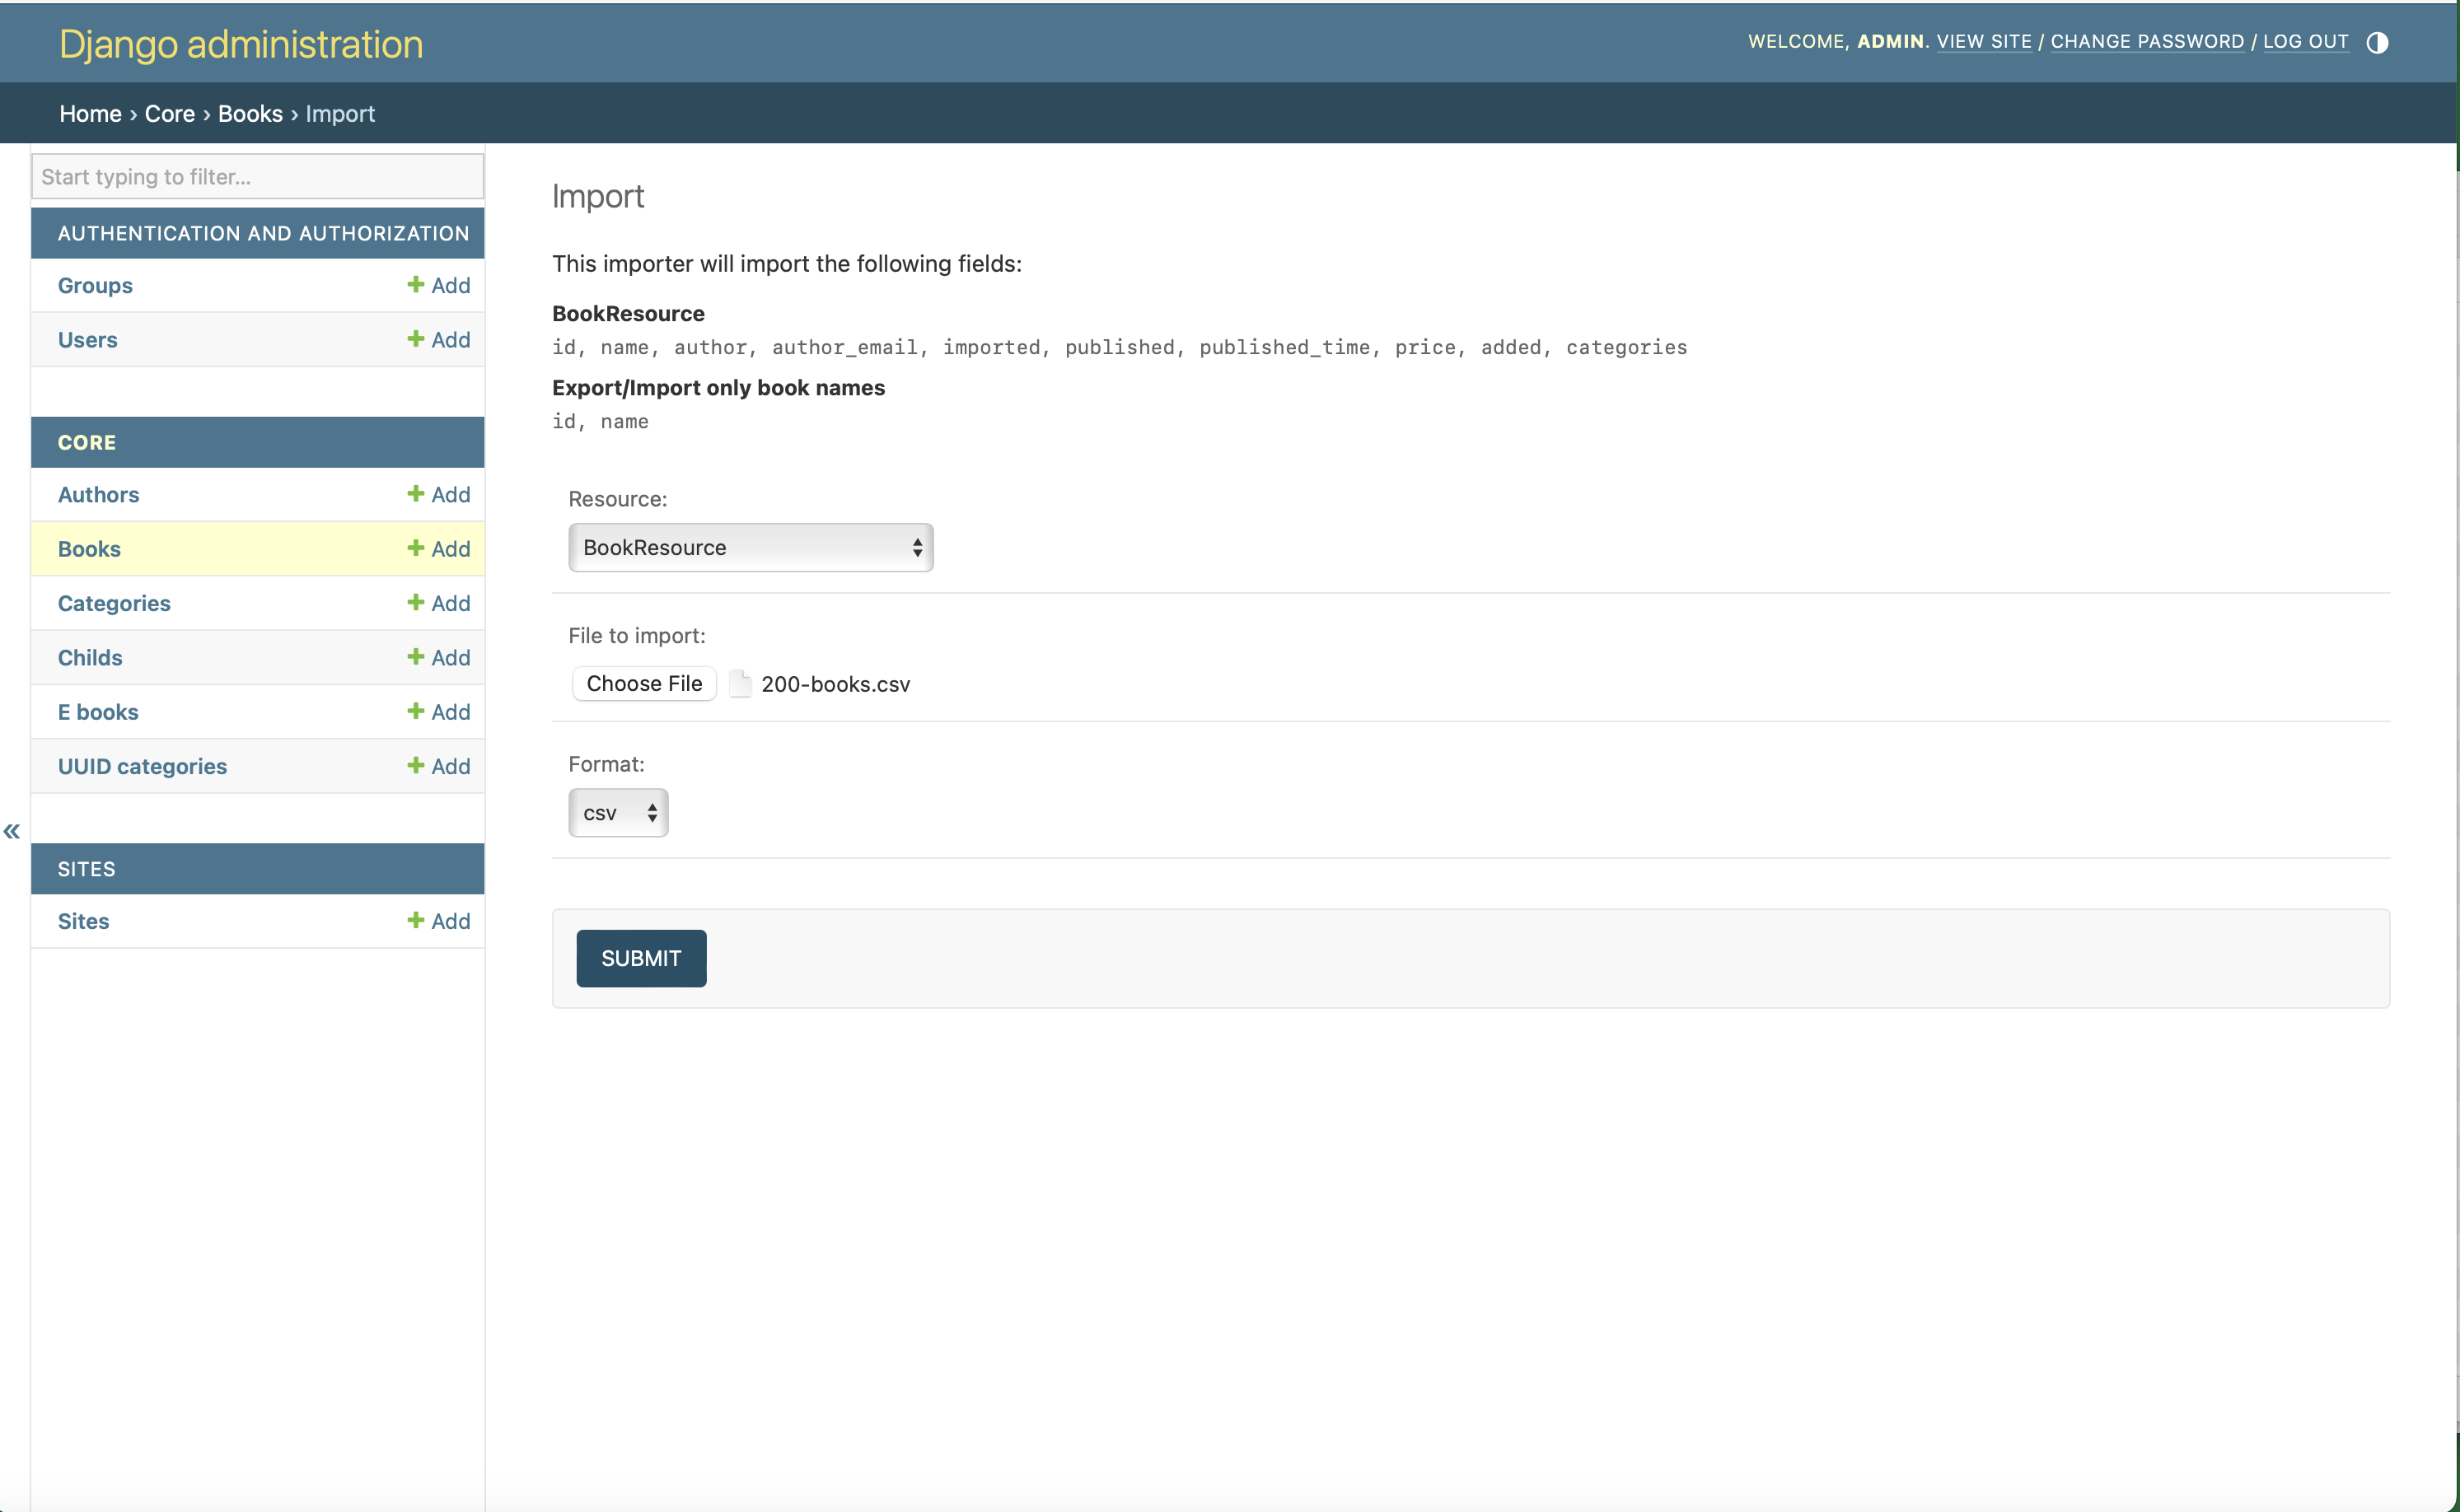Toggle the light/dark theme icon

[2377, 42]
